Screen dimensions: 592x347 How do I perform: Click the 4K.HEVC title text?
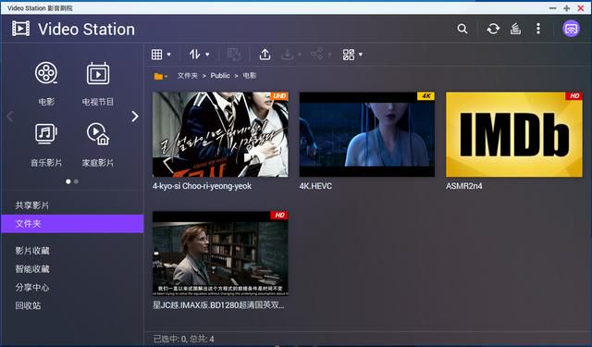click(315, 186)
